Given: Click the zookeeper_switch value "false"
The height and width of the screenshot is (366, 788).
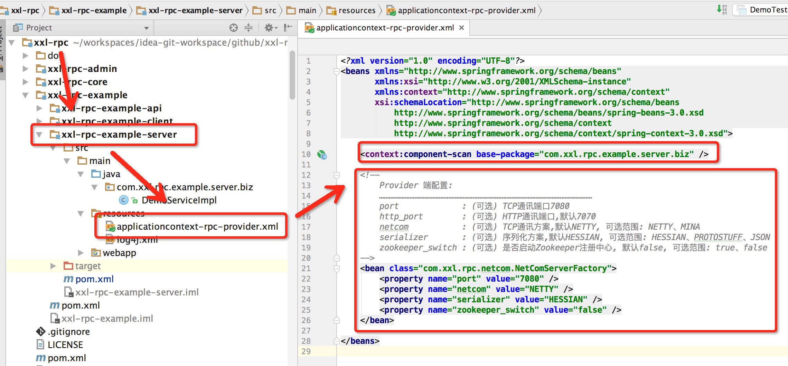Looking at the screenshot, I should point(590,310).
